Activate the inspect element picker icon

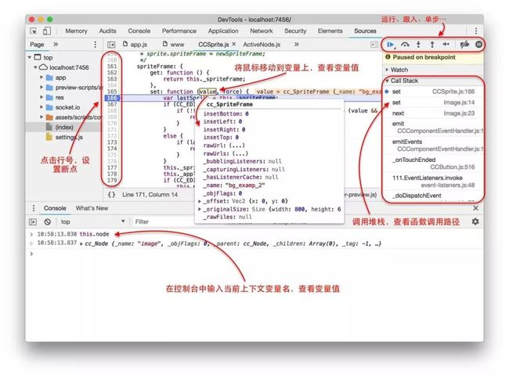pos(34,31)
